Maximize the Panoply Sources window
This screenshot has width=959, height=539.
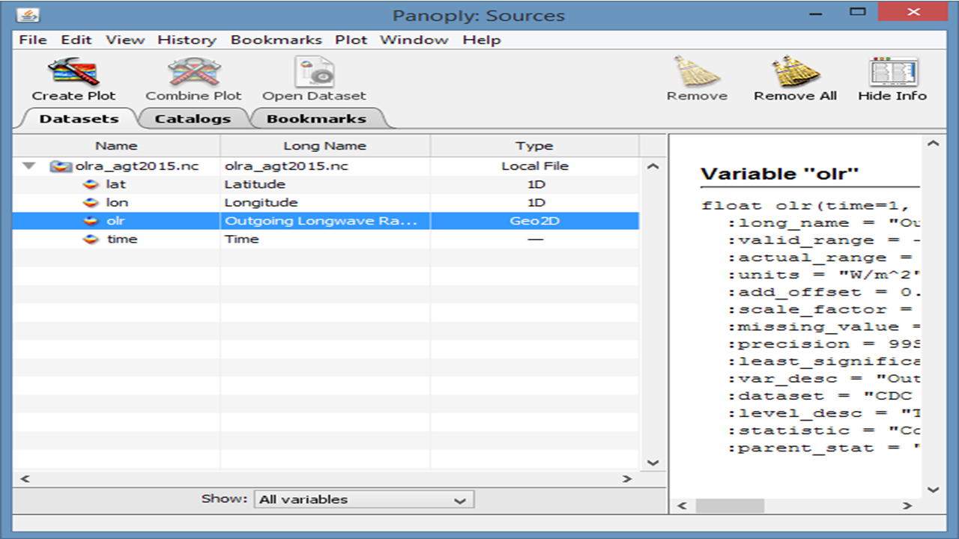858,12
